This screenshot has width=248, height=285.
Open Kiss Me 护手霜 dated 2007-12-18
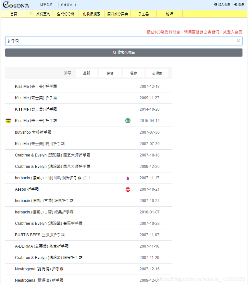pyautogui.click(x=36, y=87)
